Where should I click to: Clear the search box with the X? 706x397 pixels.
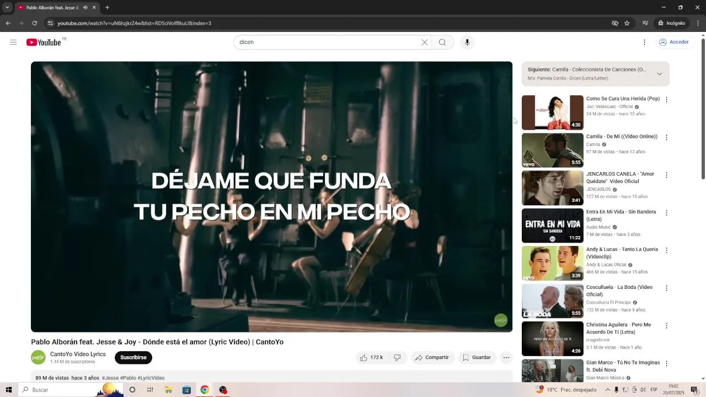tap(425, 42)
